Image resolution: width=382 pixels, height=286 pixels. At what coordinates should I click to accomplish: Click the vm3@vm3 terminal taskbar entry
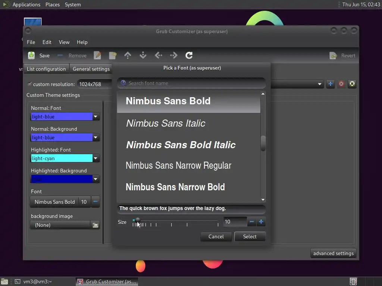coord(33,282)
